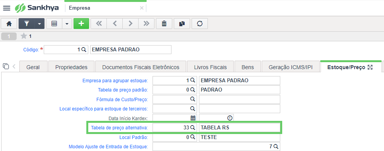Delete record with trash icon
The image size is (384, 151).
(x=164, y=24)
